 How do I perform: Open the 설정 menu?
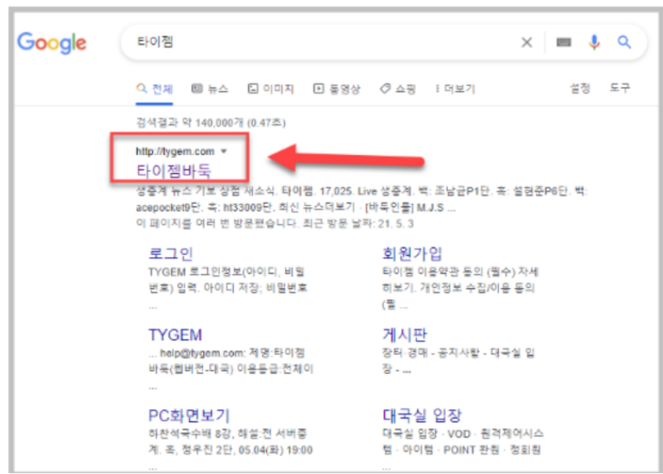click(579, 88)
